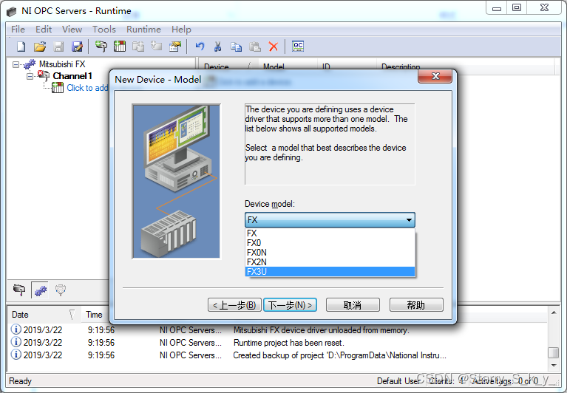Sort the log by Time column
Image resolution: width=567 pixels, height=393 pixels.
[x=94, y=315]
